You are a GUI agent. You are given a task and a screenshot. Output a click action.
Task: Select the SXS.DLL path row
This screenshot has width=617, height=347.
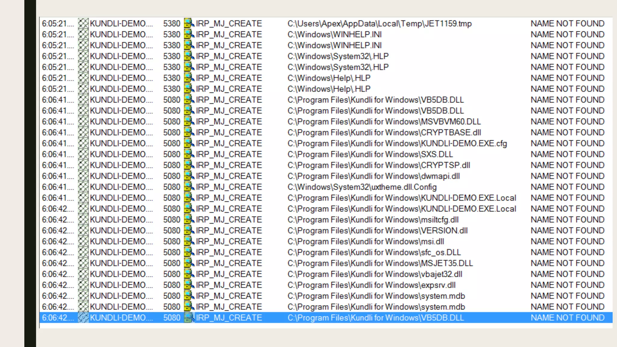click(x=370, y=154)
